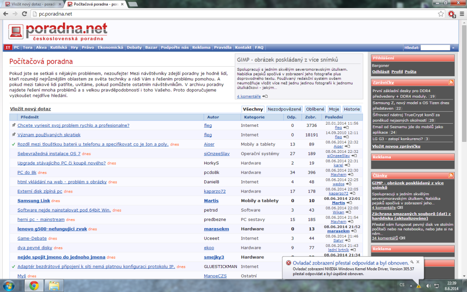This screenshot has width=467, height=292.
Task: Open Podpořte nás menu item
Action: [175, 47]
